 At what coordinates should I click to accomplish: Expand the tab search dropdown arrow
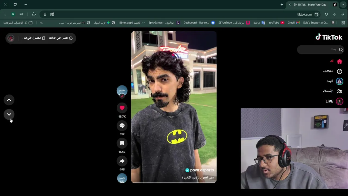pyautogui.click(x=344, y=5)
